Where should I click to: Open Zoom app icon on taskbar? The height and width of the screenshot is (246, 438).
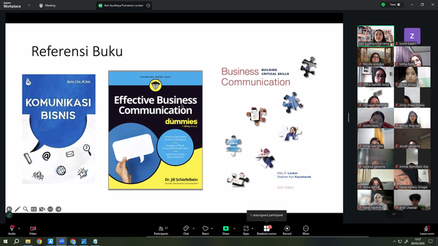pos(62,241)
